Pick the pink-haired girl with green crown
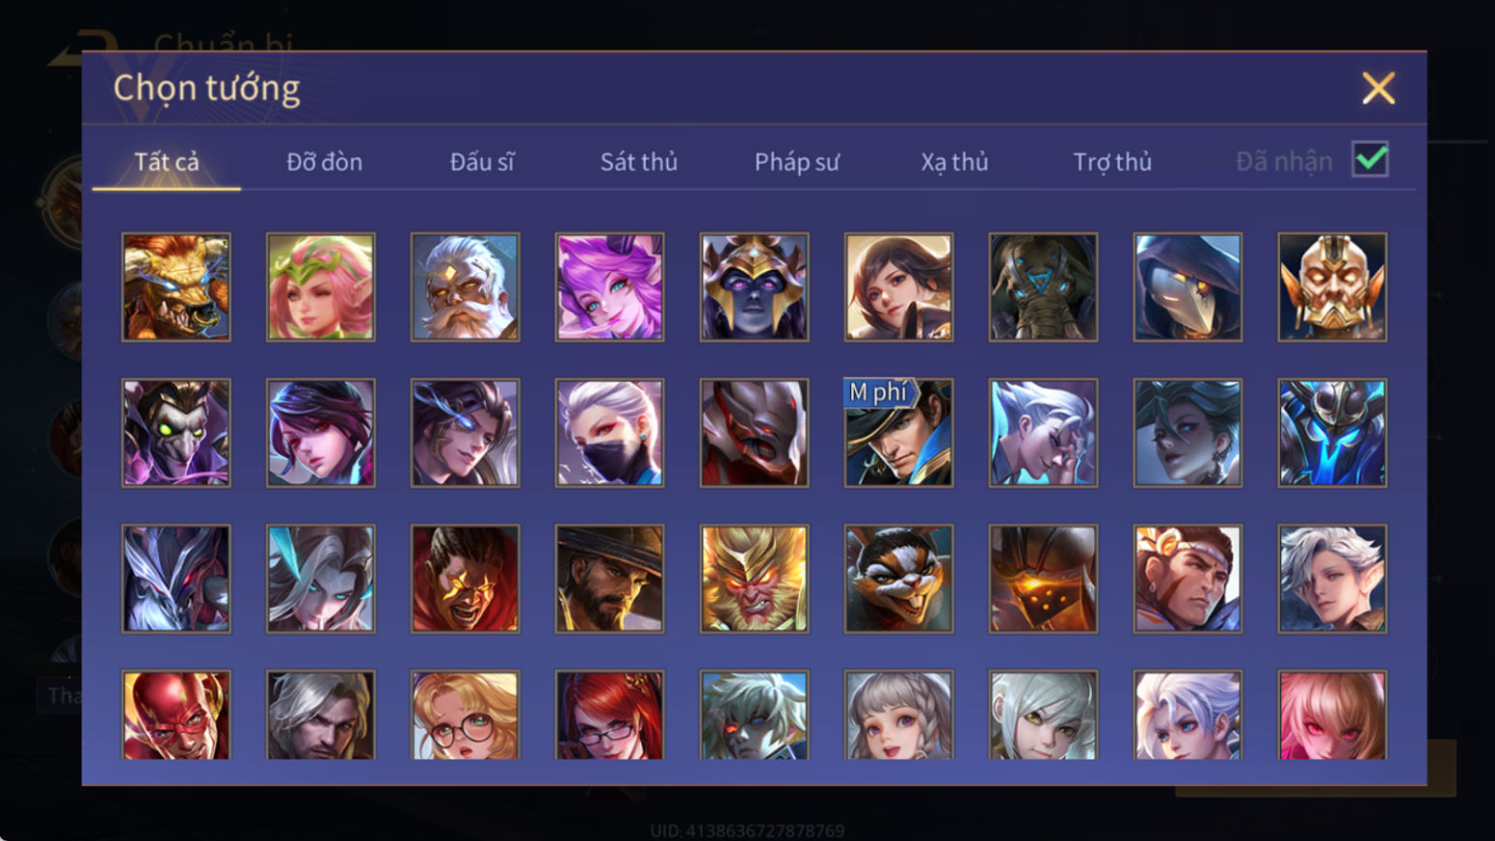 pyautogui.click(x=320, y=286)
